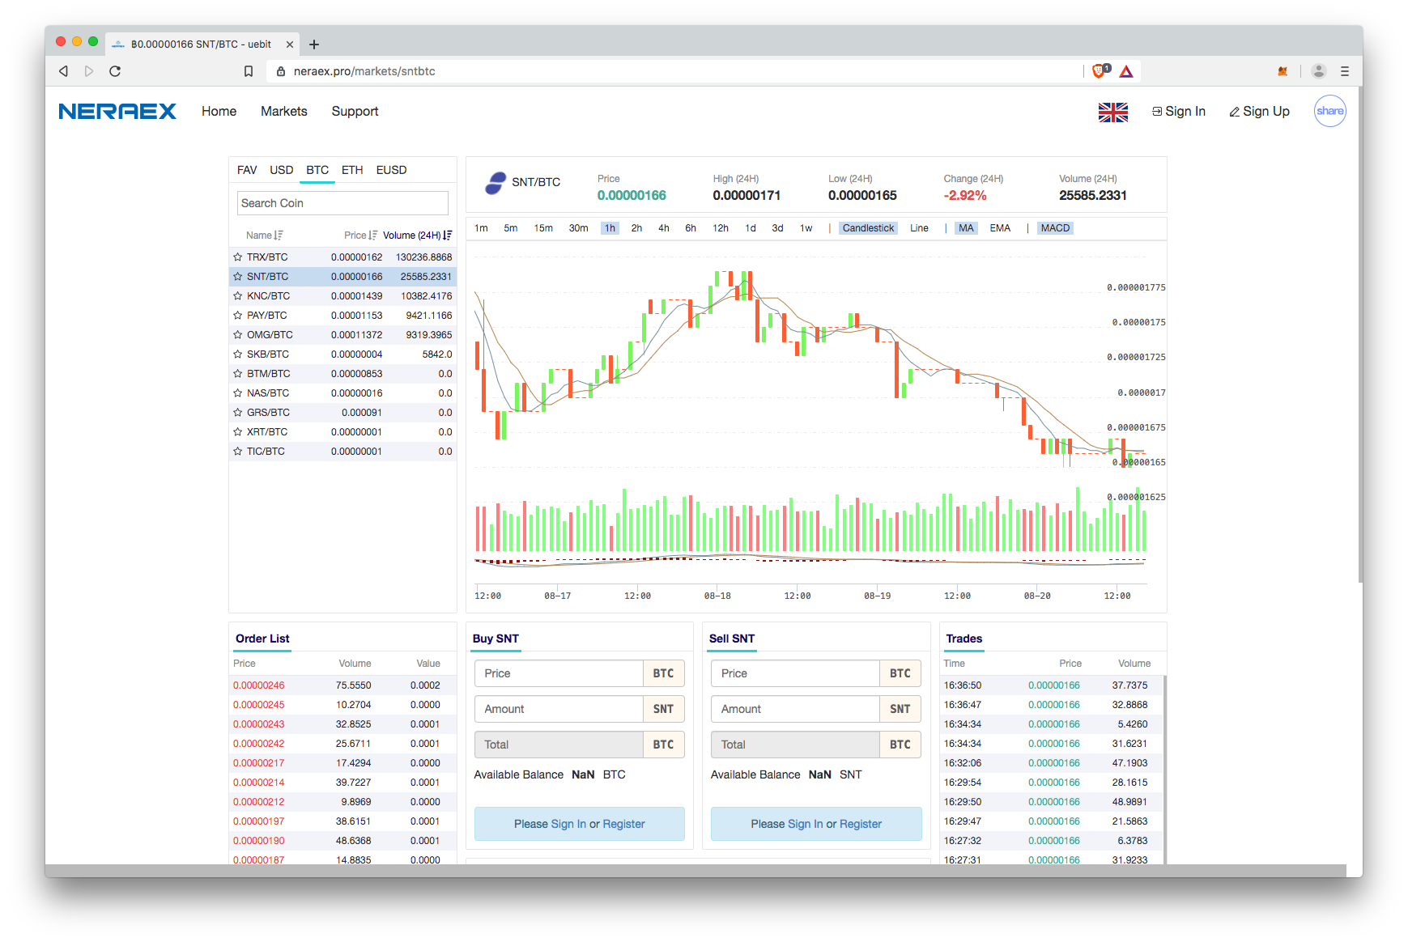Favorite the PAY/BTC star
Viewport: 1408px width, 942px height.
pos(238,316)
